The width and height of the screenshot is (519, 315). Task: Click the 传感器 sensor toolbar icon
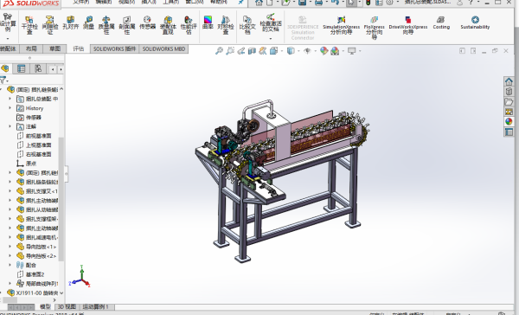[x=147, y=22]
